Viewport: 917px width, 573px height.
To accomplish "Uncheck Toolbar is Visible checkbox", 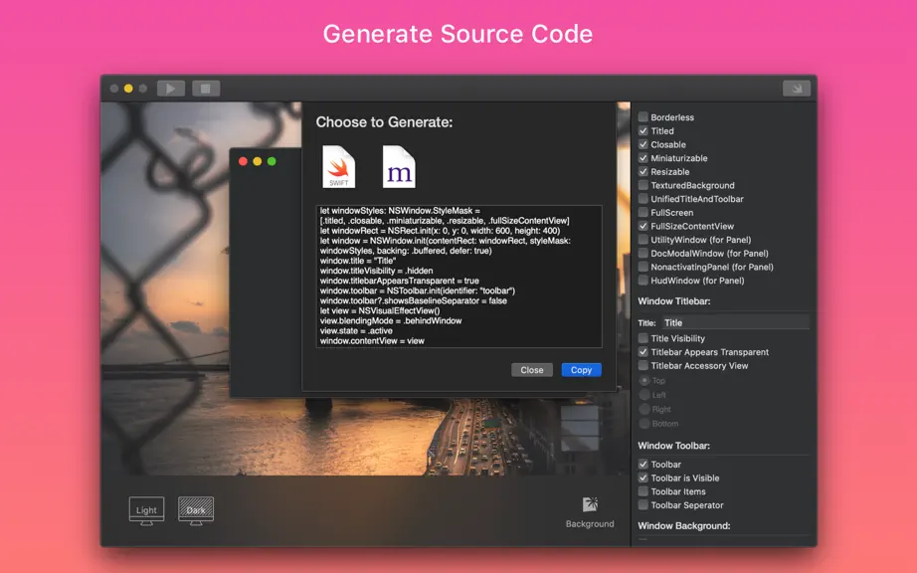I will click(643, 477).
